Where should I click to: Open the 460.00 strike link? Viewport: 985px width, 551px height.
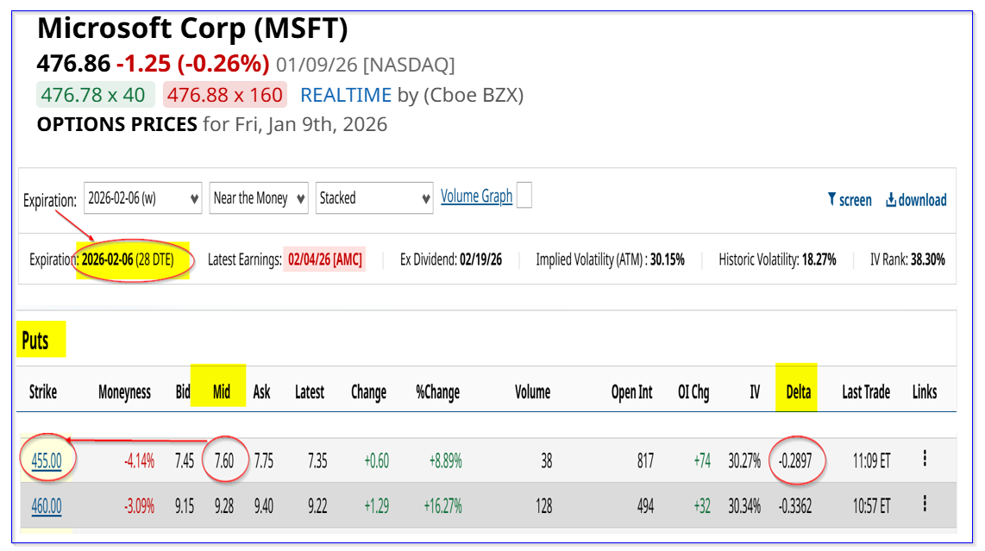point(47,506)
